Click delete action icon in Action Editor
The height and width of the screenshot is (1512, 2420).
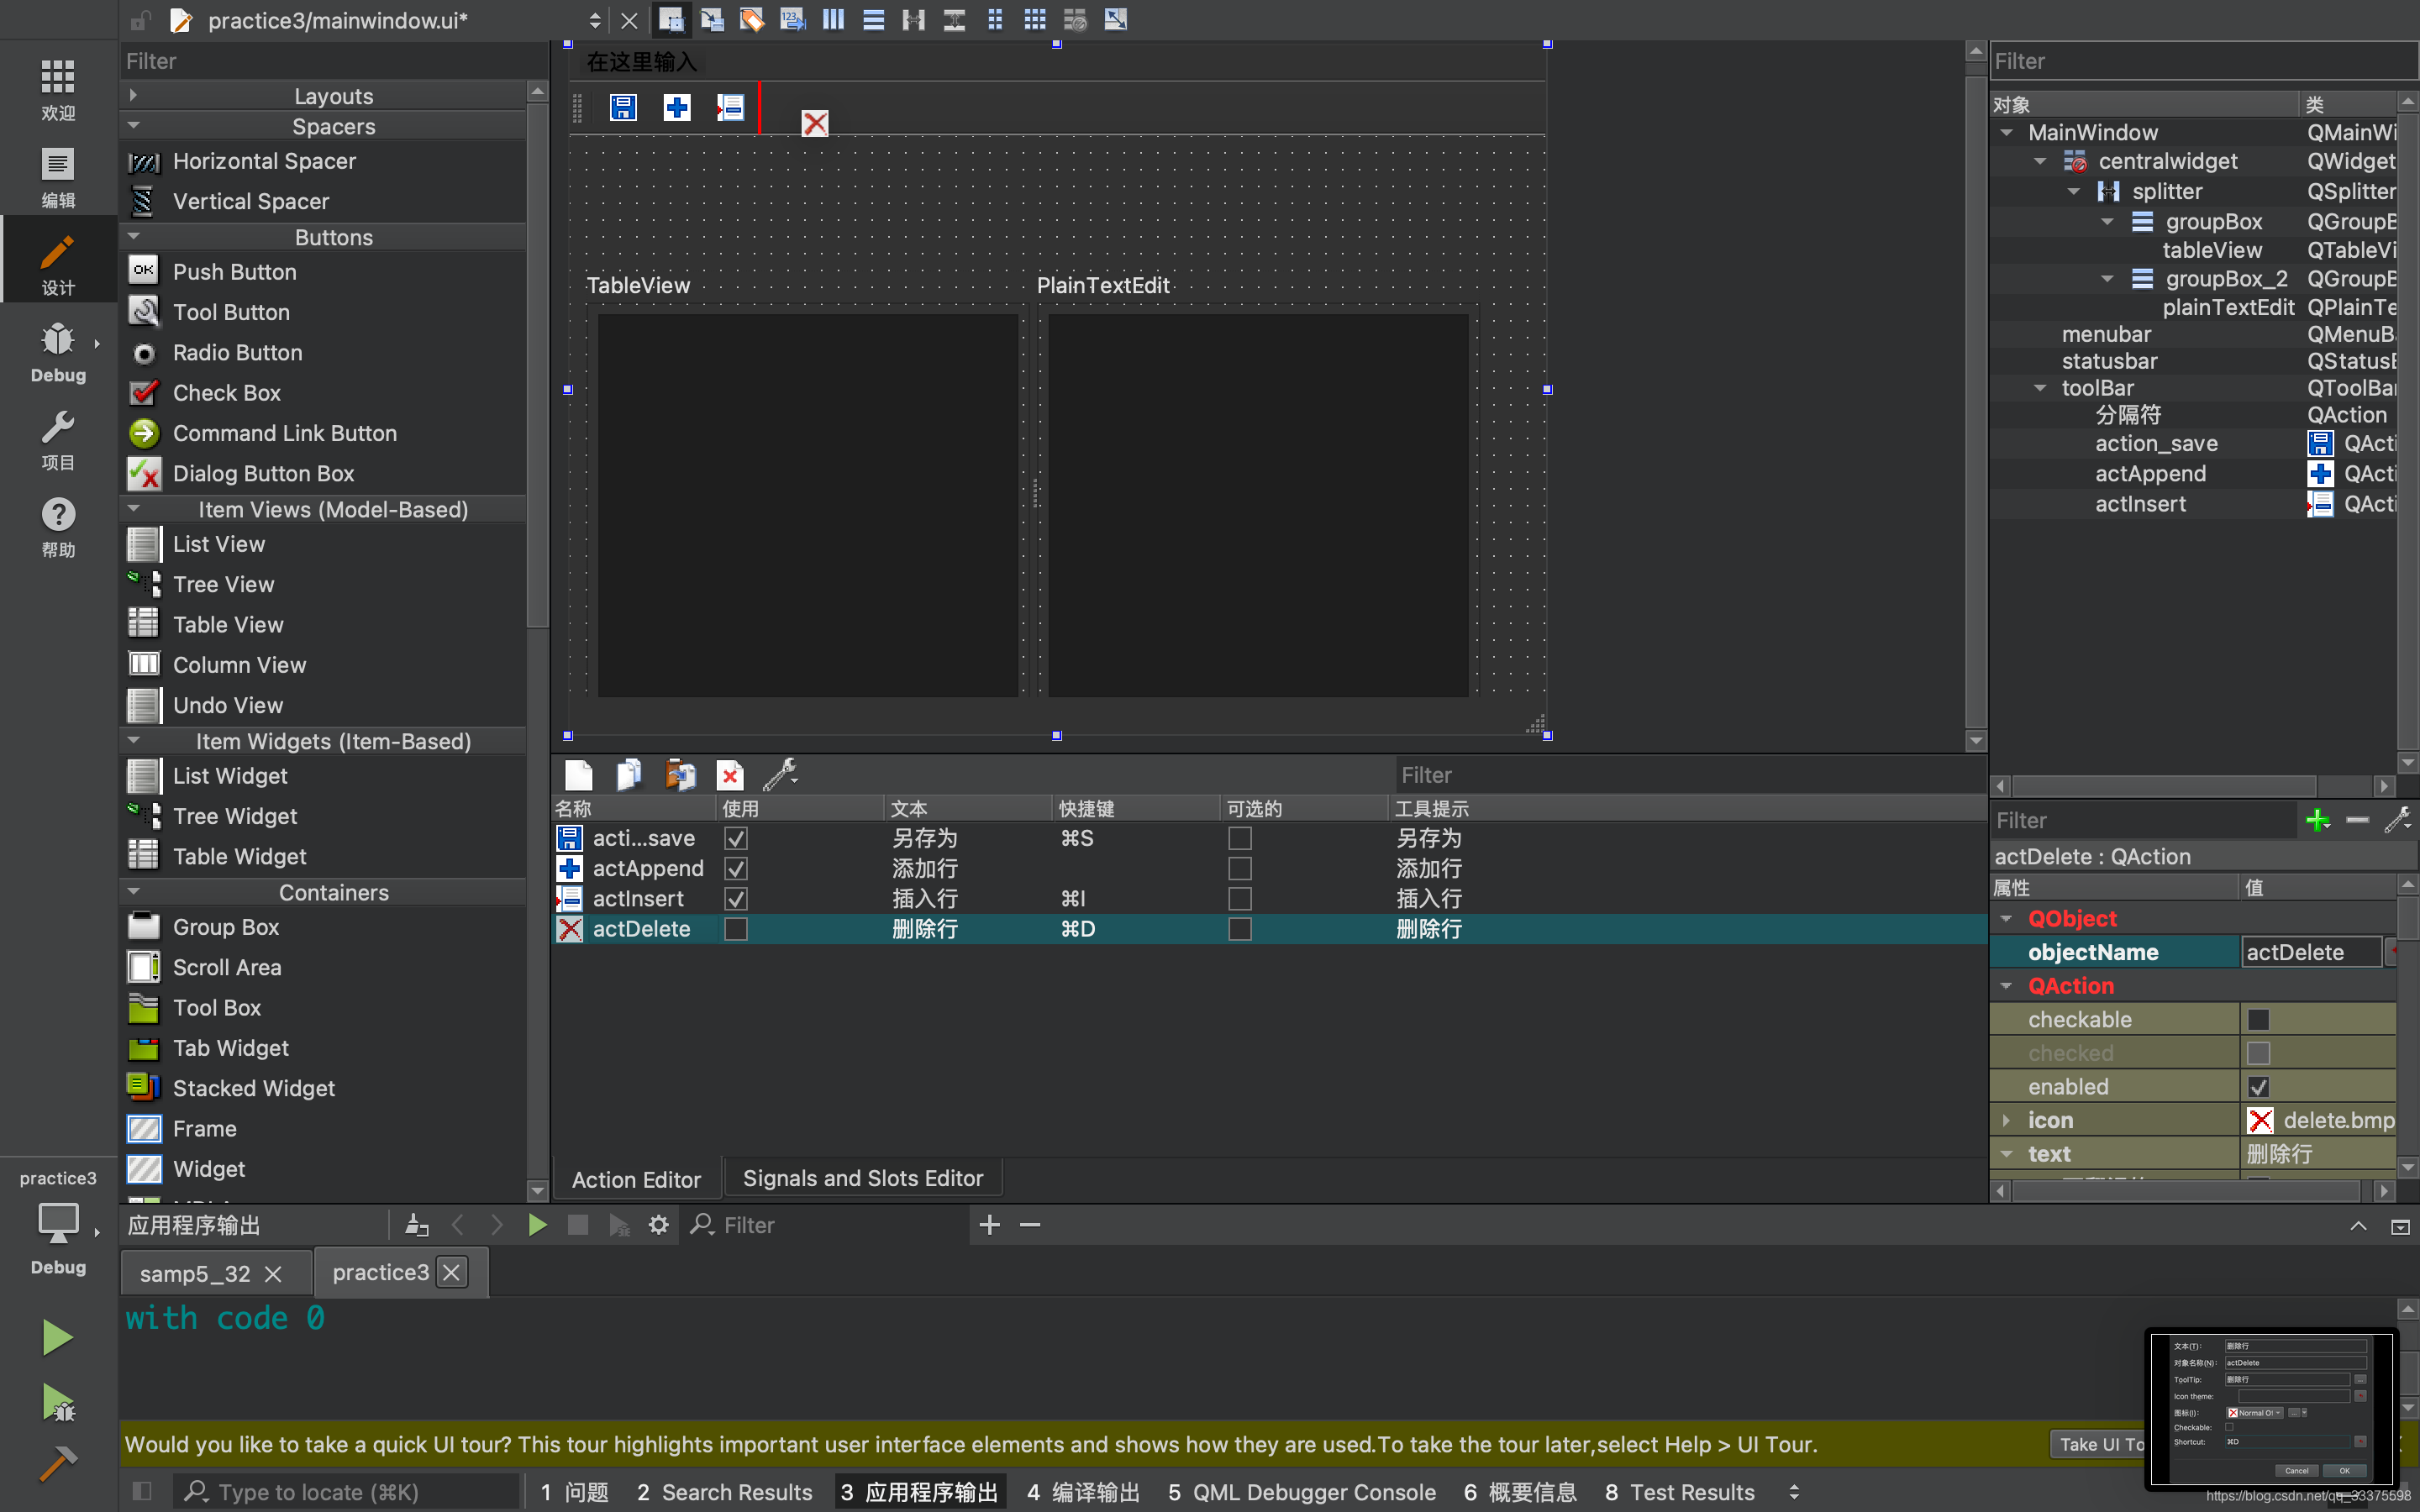click(x=730, y=775)
